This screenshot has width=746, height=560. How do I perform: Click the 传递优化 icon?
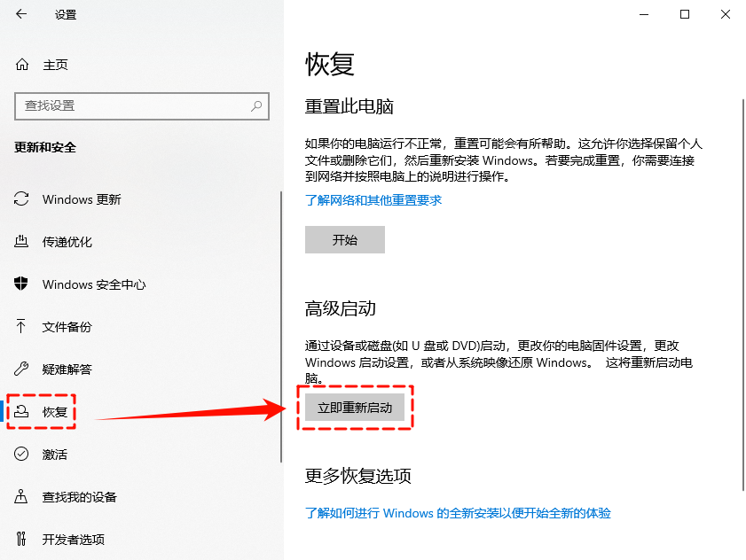click(x=21, y=241)
